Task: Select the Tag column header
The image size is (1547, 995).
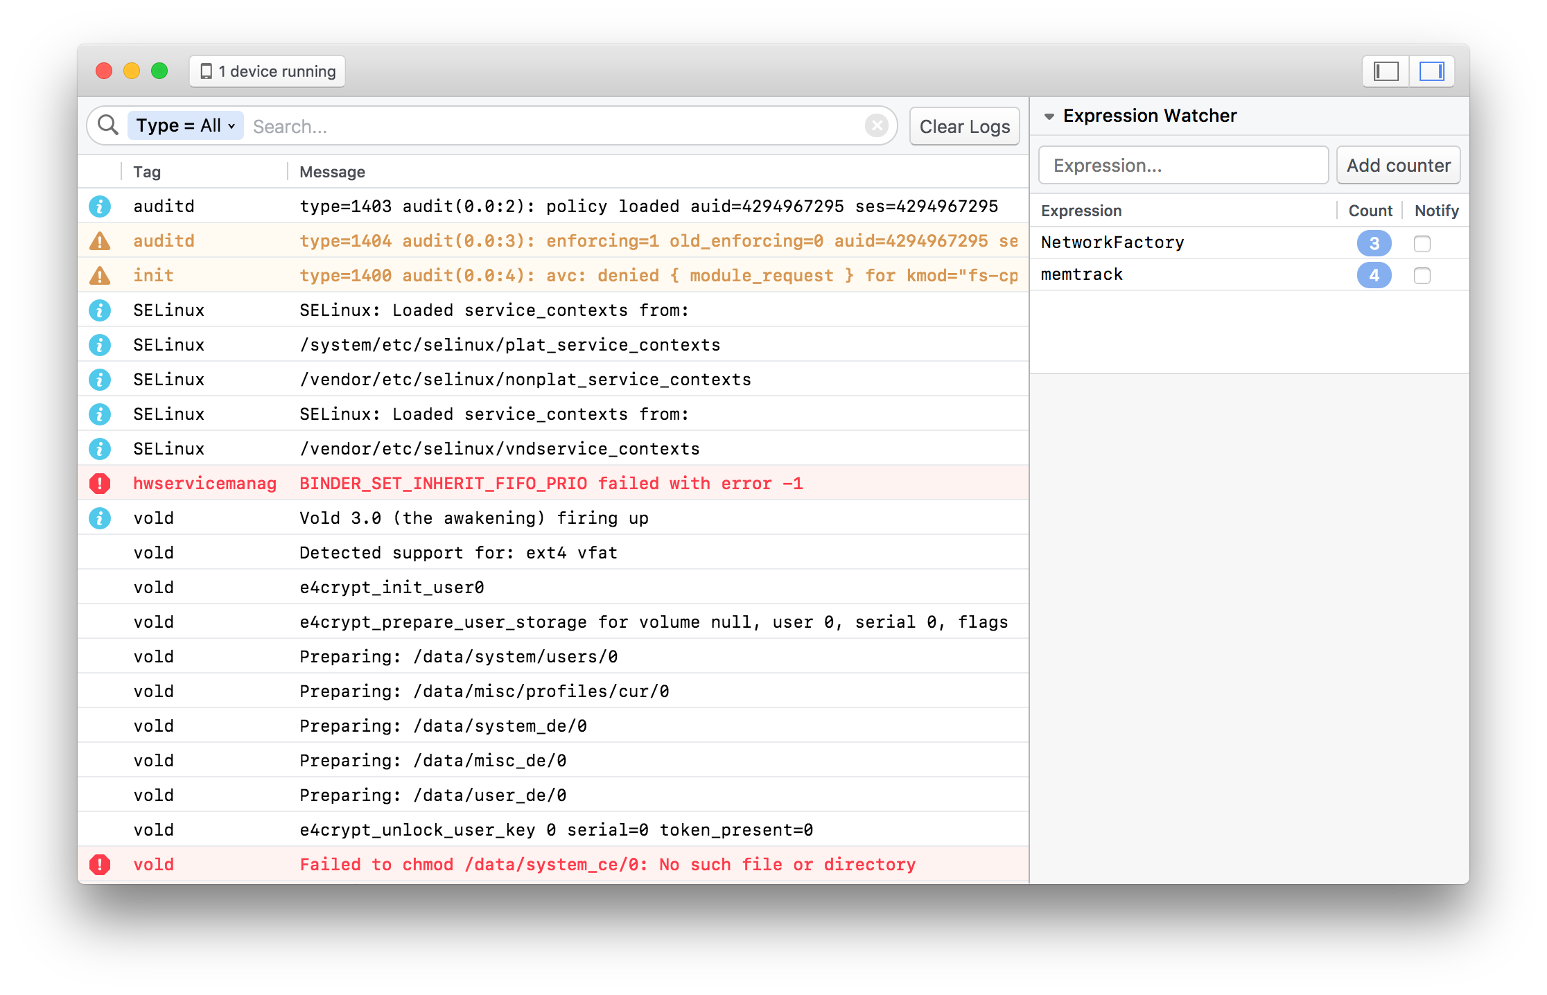Action: pyautogui.click(x=147, y=171)
